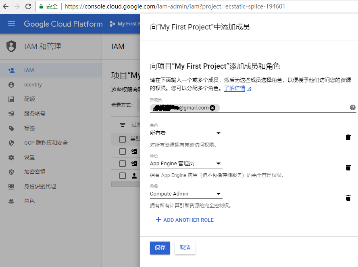Remove the entered gmail member with X icon
The image size is (358, 267).
coord(213,107)
